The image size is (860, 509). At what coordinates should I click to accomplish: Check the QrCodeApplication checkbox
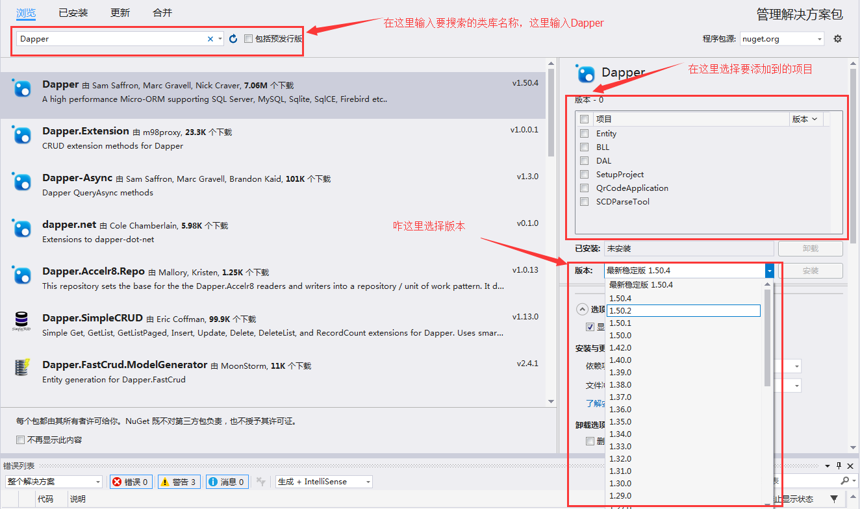pyautogui.click(x=585, y=188)
